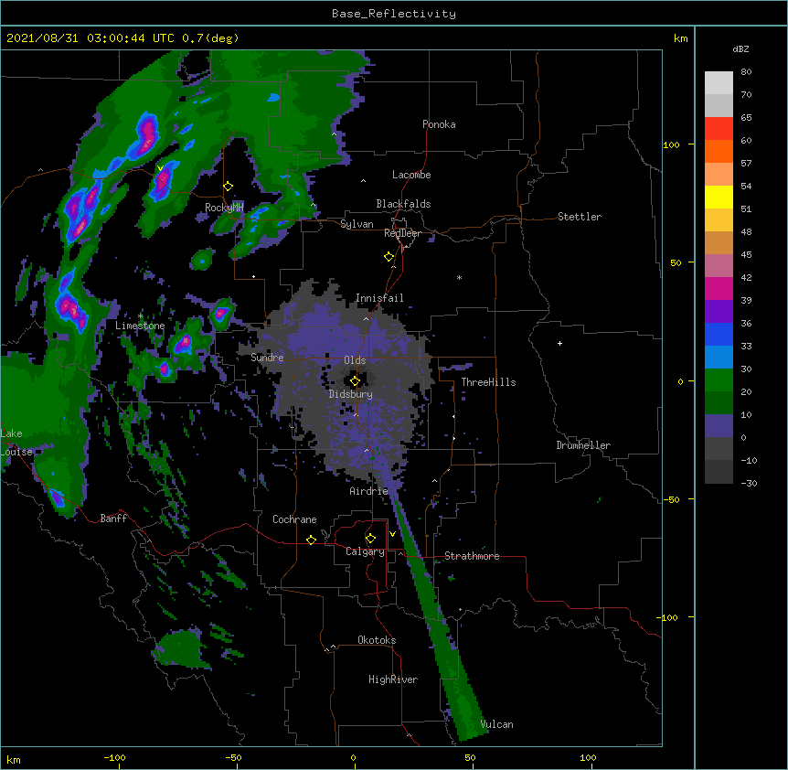The image size is (788, 770).
Task: Click the Olds town label
Action: (x=355, y=360)
